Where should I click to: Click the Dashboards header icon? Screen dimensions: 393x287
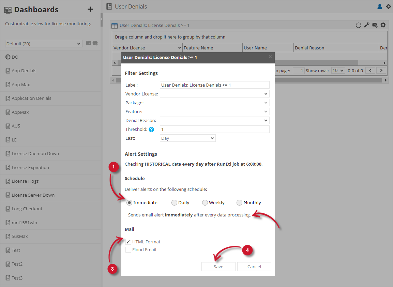pos(8,10)
